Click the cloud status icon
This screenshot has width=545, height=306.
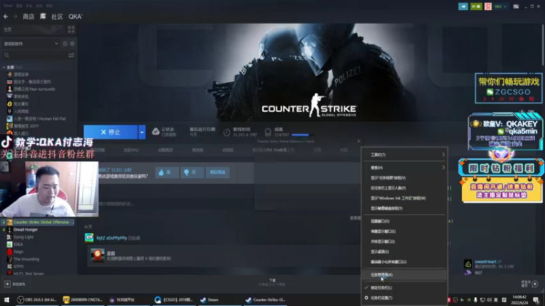tap(156, 131)
